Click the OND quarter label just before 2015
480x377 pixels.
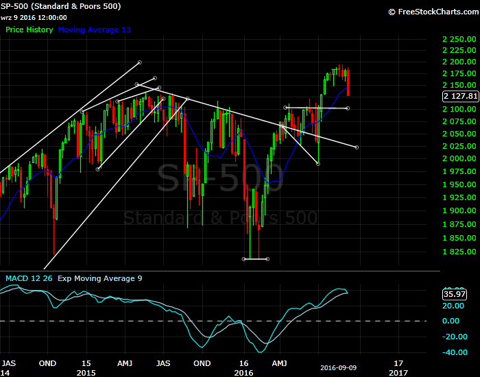(47, 363)
